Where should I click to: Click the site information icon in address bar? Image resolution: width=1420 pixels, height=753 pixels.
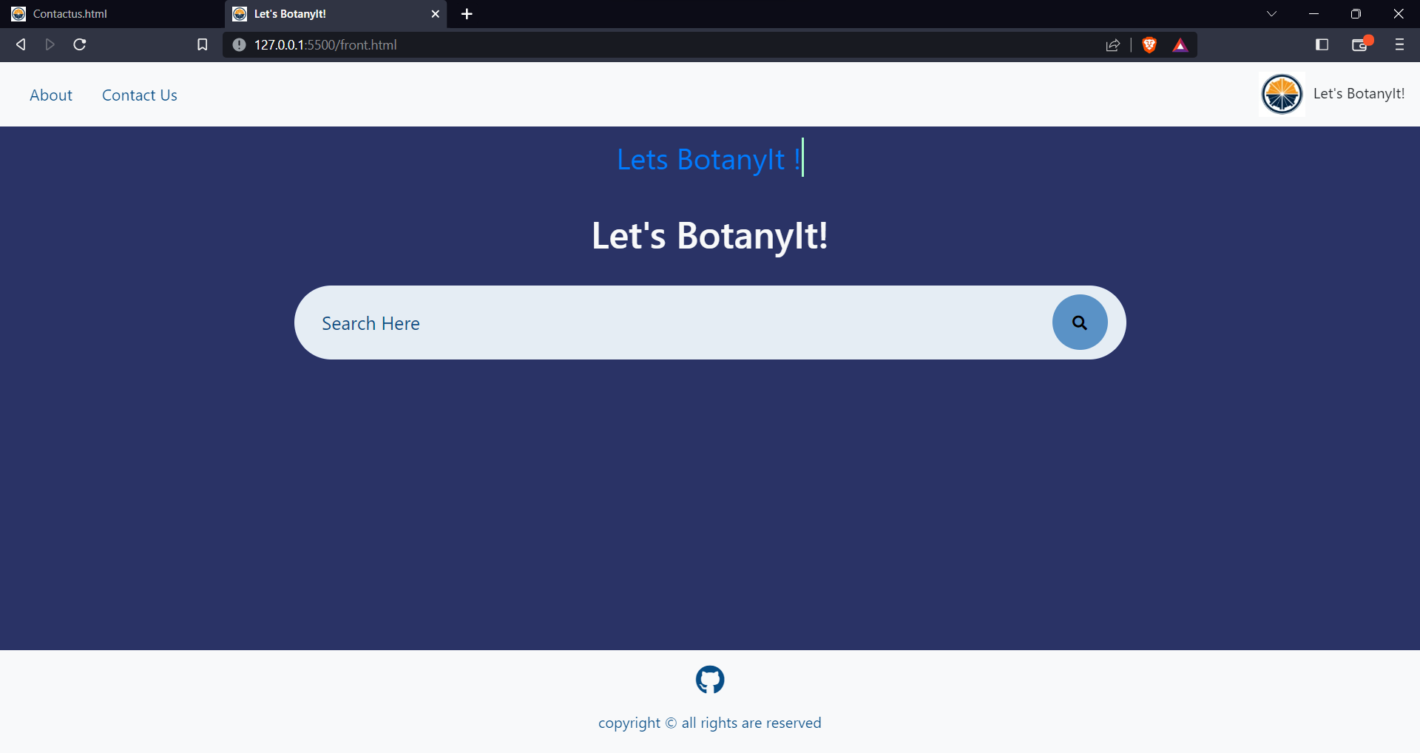(239, 44)
